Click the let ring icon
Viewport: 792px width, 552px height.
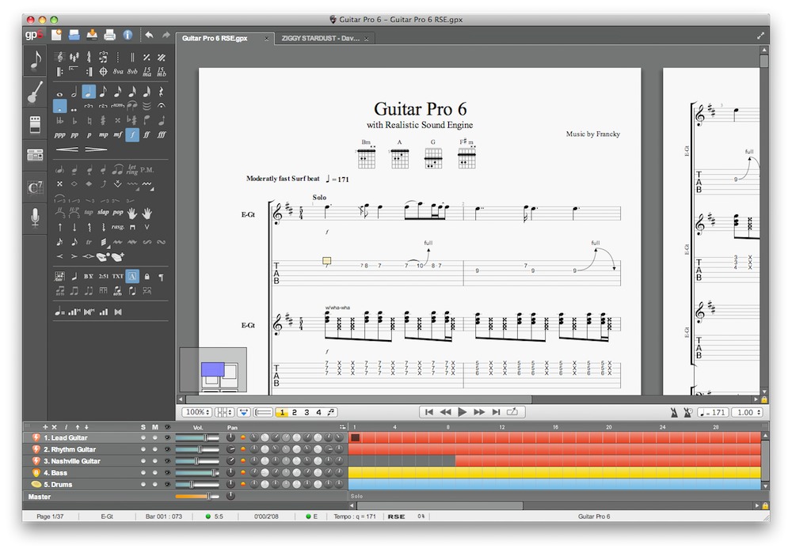(132, 169)
